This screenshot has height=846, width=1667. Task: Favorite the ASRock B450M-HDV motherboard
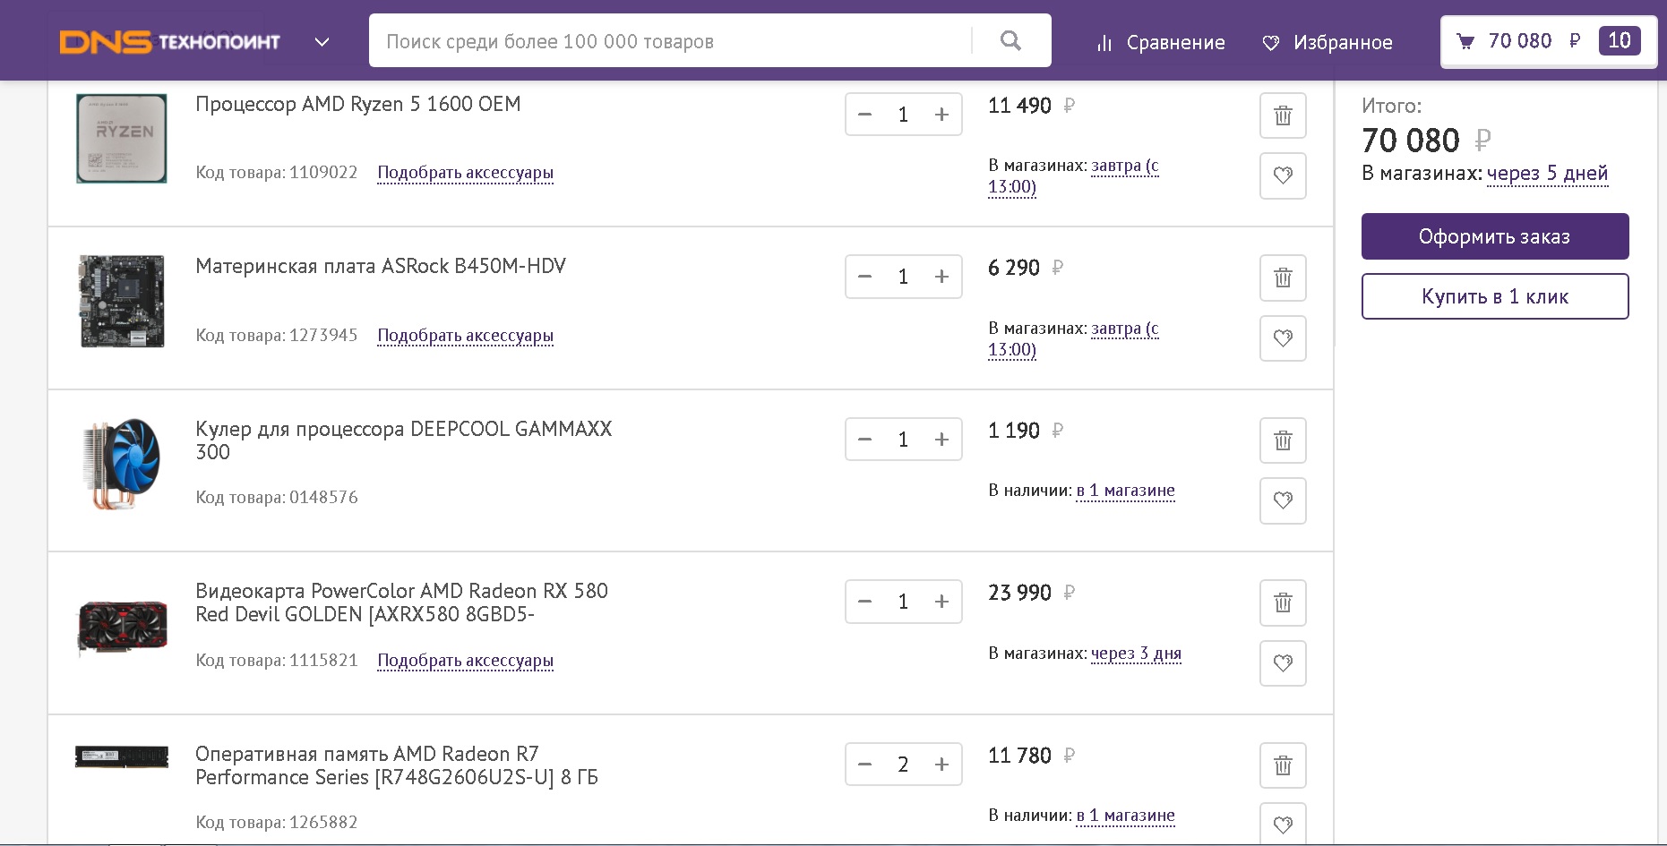1283,338
